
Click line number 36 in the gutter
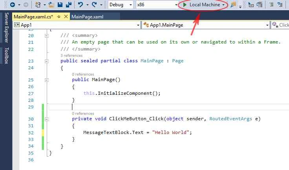(31, 160)
